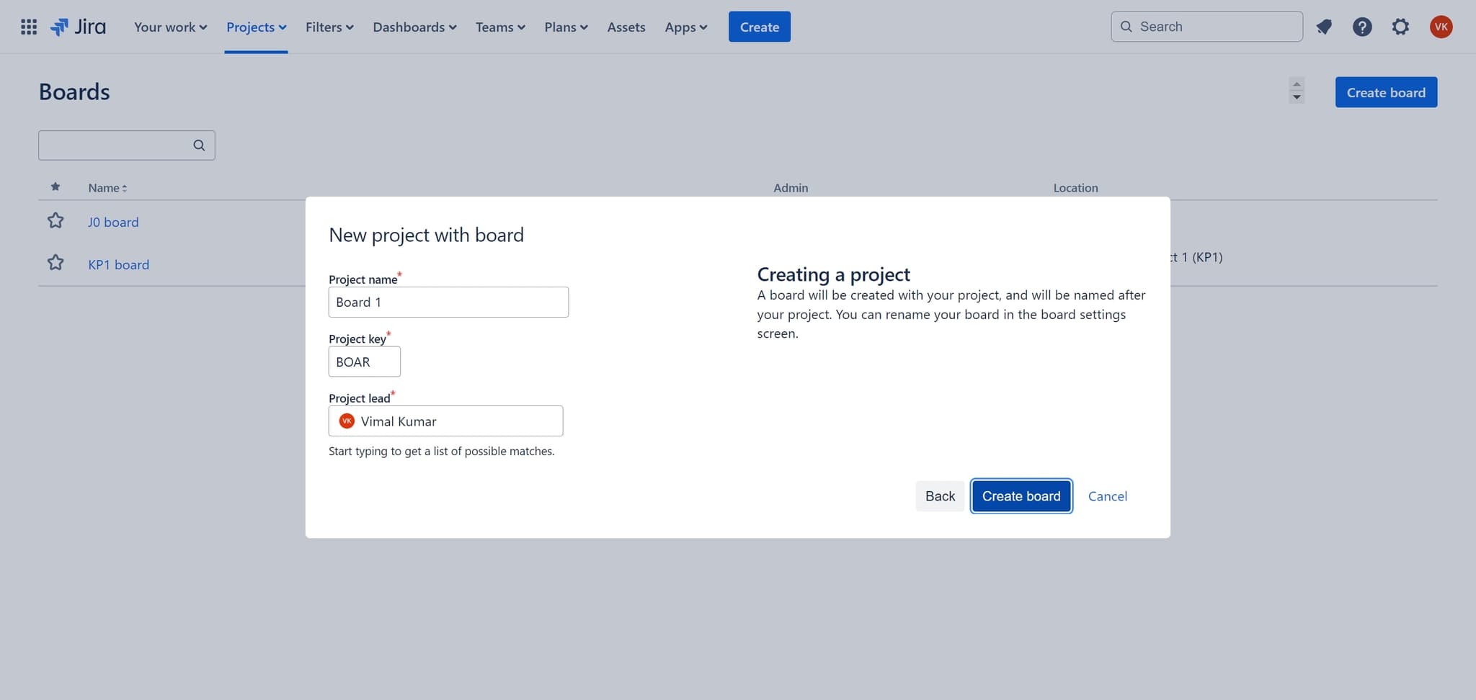Viewport: 1476px width, 700px height.
Task: Favorite the J0 board with its star
Action: (55, 220)
